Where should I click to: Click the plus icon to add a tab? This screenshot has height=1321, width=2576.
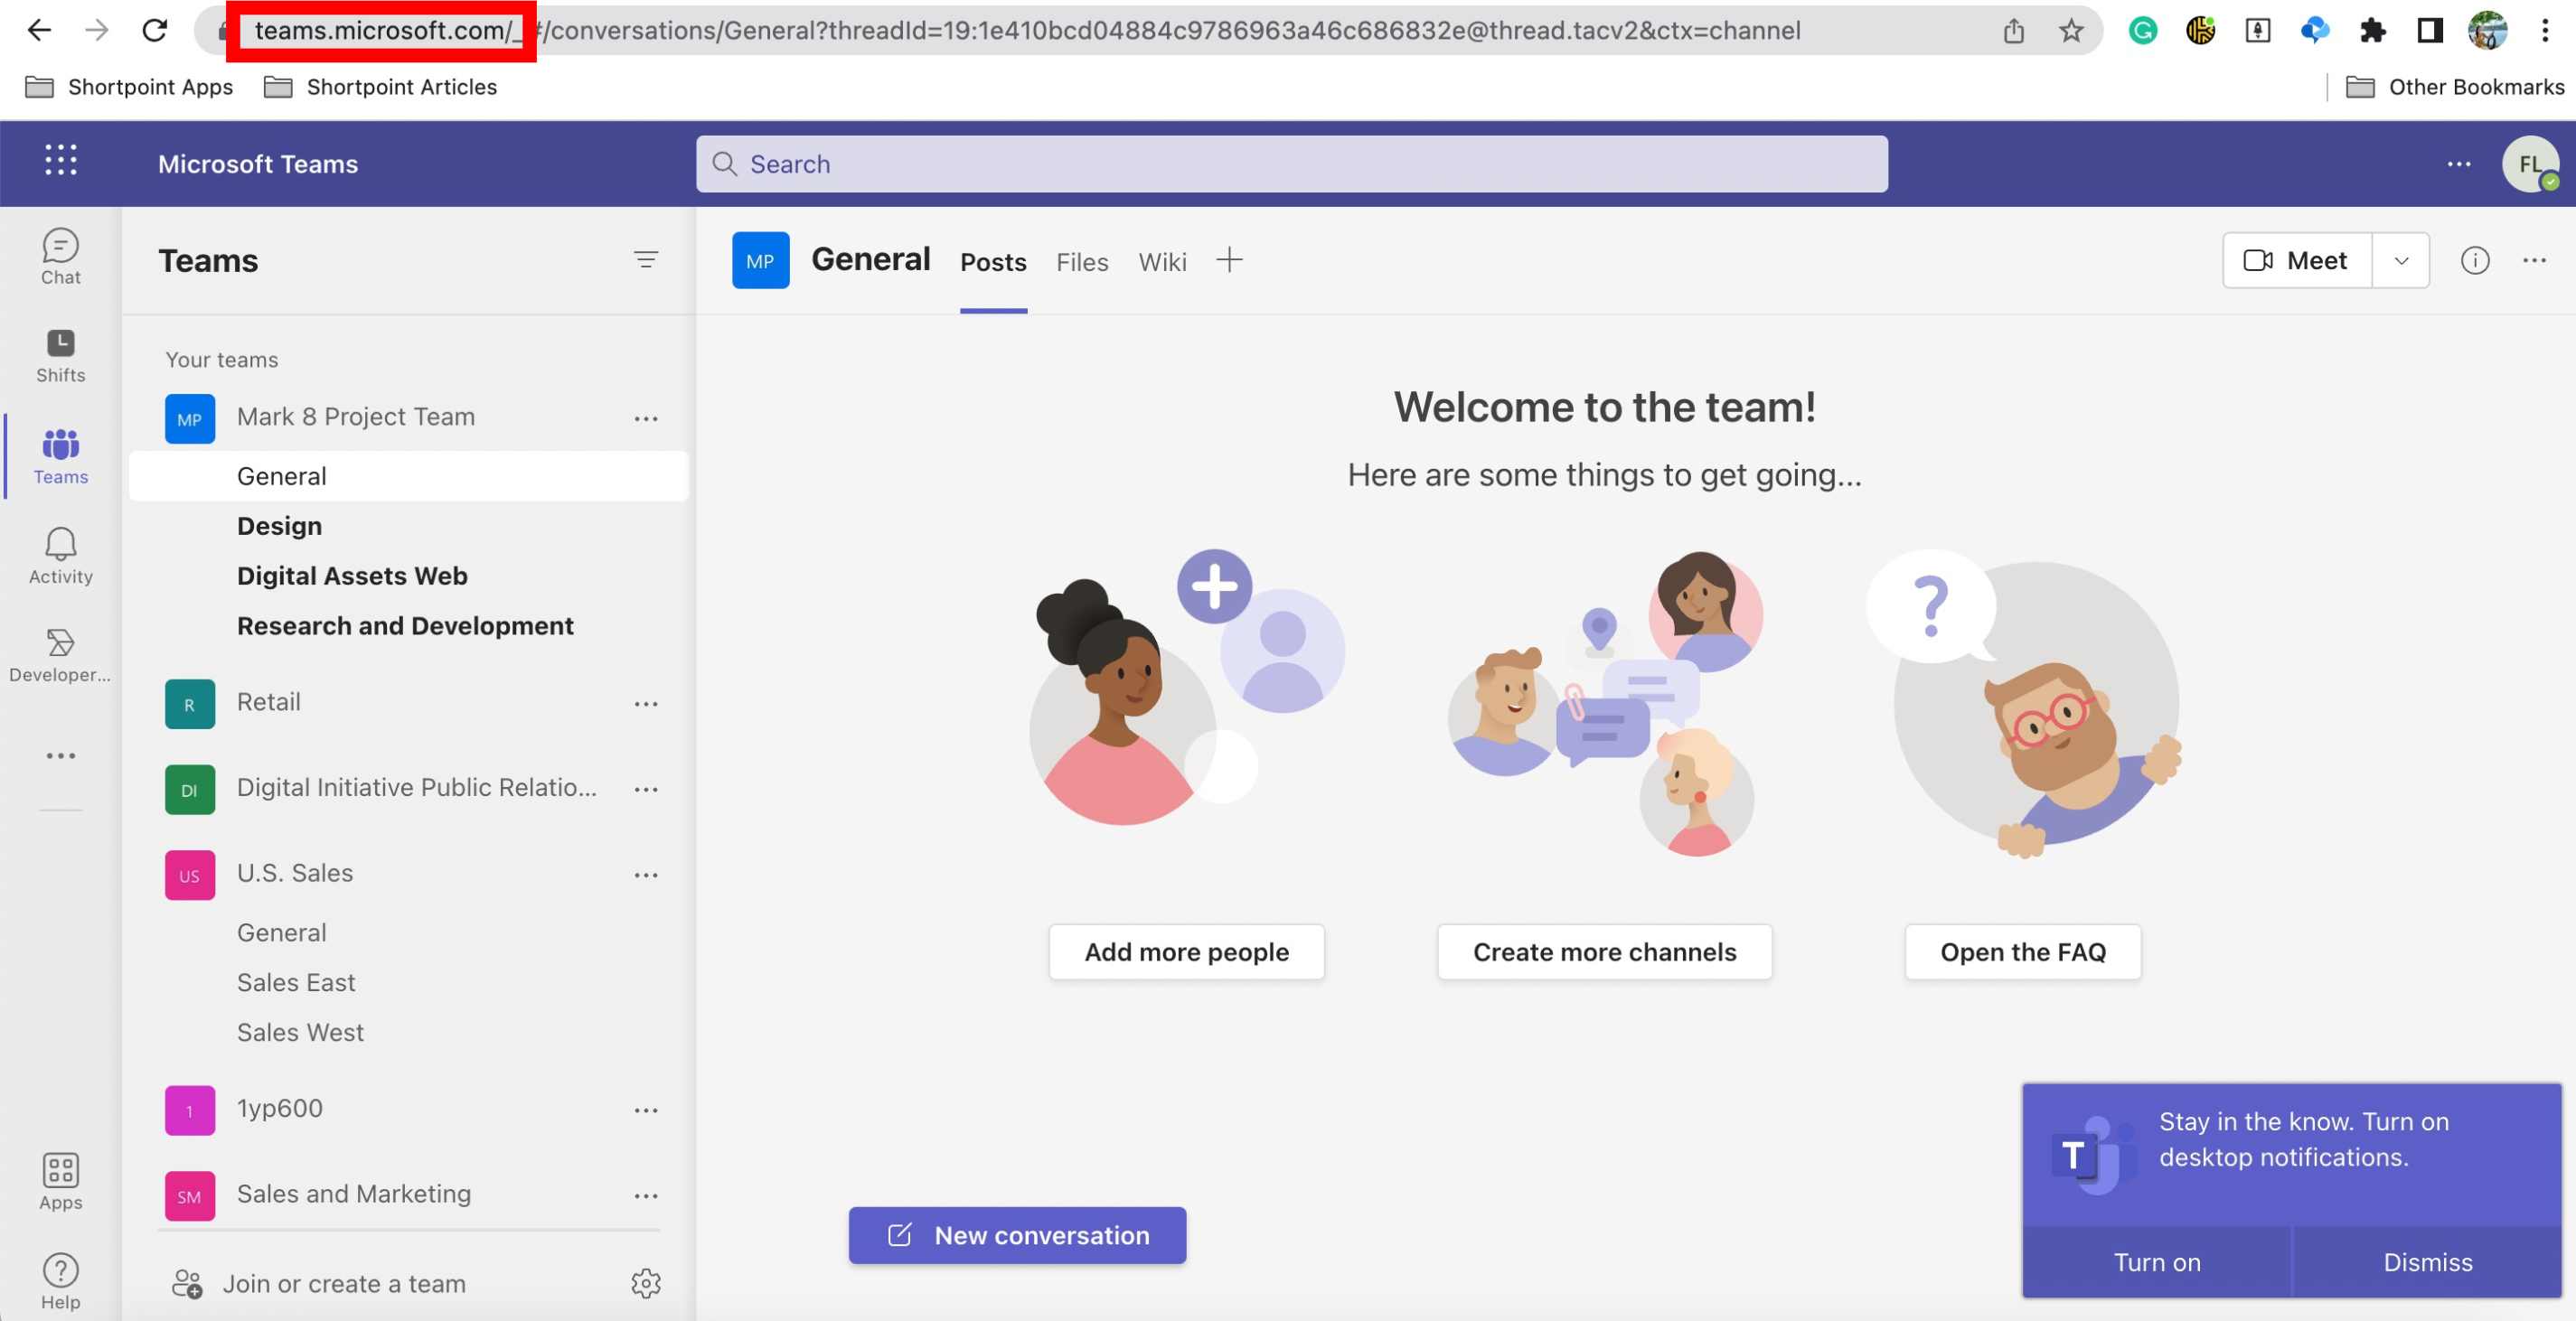click(1229, 259)
